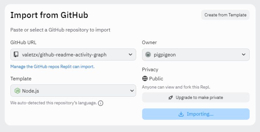
Task: Click the download icon beside Importing
Action: 181,114
